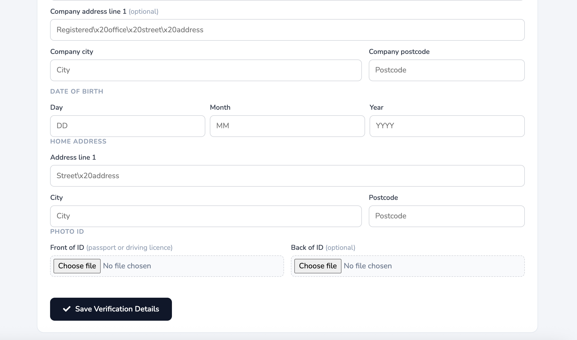Click the Year field label
Screen dimensions: 577x340
coord(376,107)
